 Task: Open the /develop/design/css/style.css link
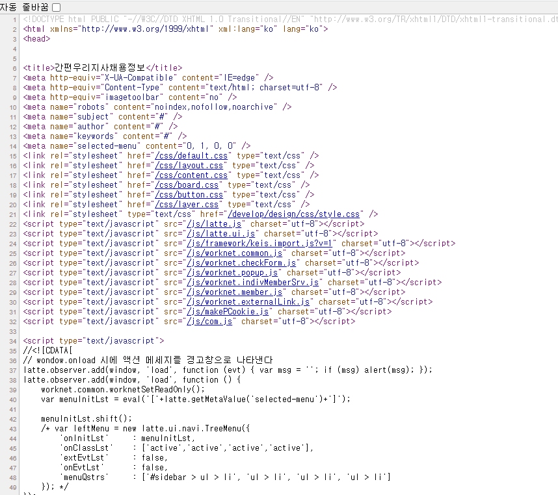pos(293,214)
